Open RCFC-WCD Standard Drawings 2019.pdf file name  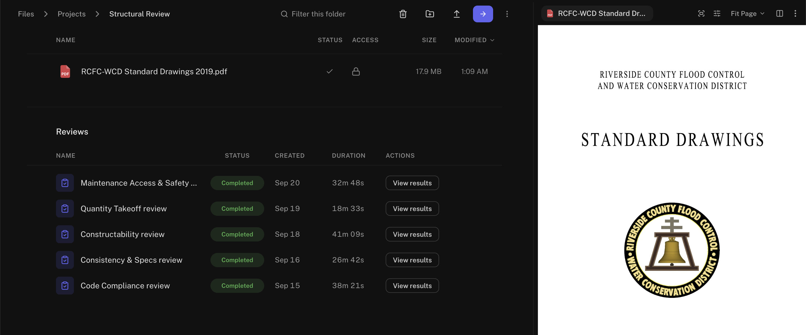[154, 71]
